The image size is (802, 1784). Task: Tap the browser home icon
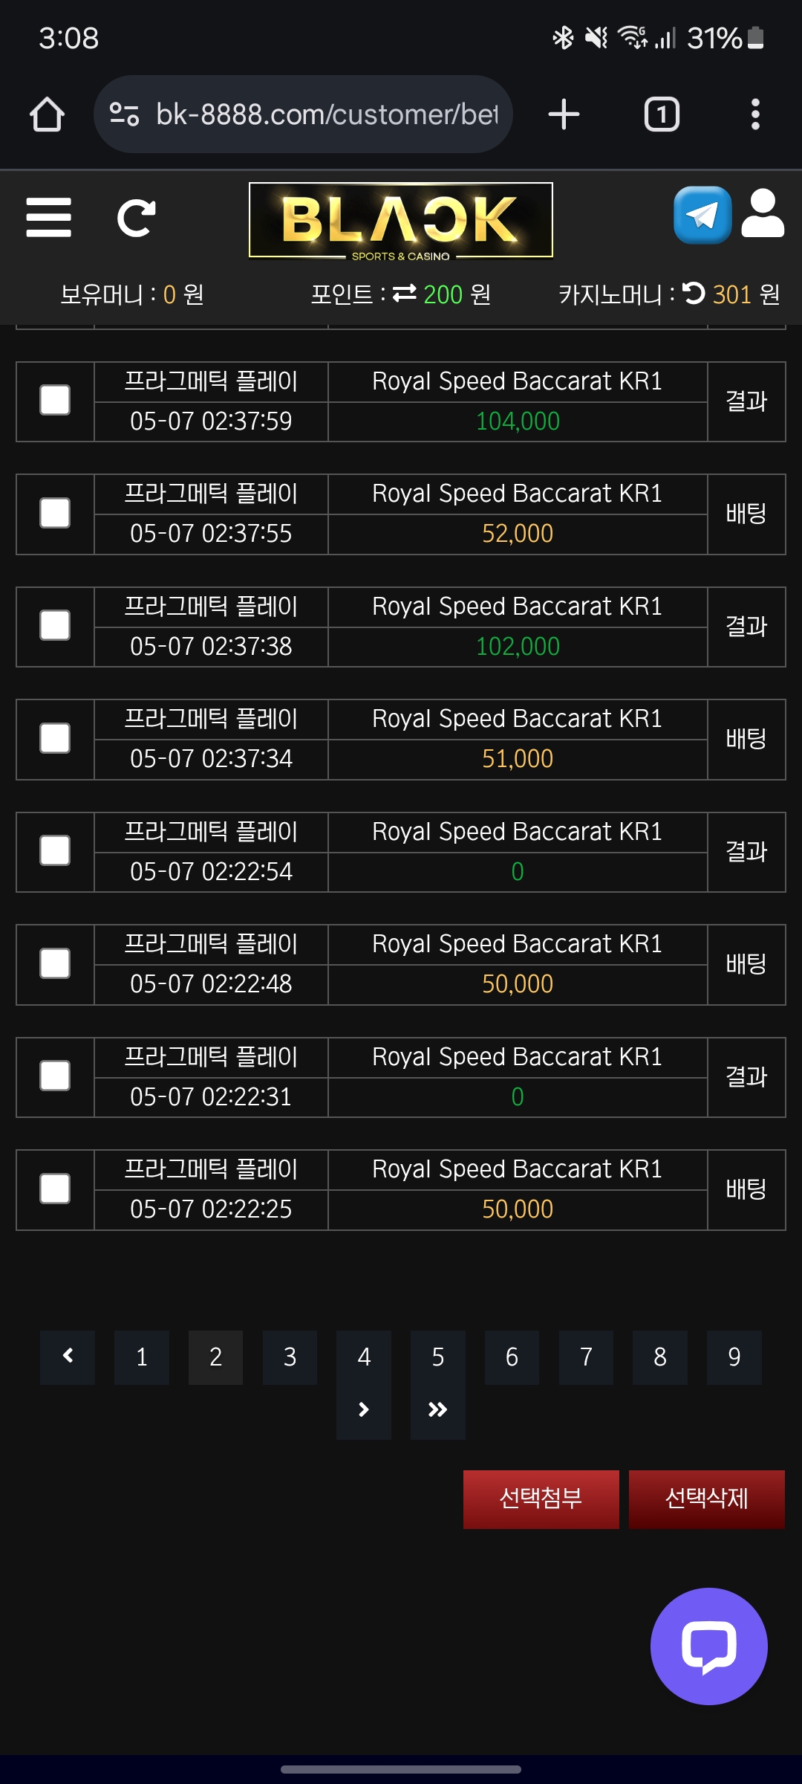47,114
